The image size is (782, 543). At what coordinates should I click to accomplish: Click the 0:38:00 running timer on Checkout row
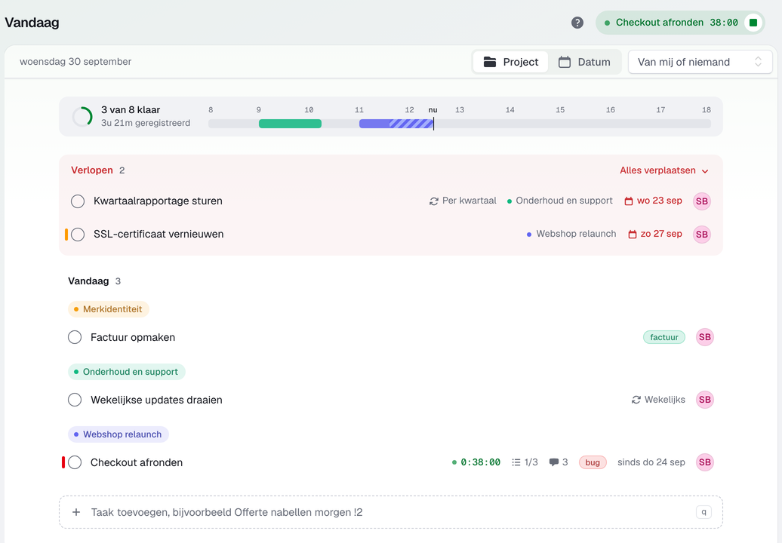click(x=476, y=462)
